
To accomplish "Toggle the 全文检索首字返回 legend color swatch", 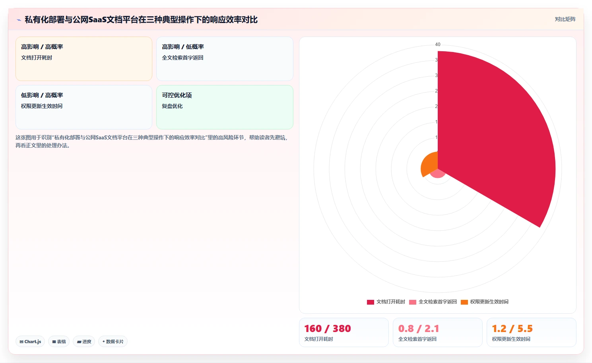I will point(413,302).
